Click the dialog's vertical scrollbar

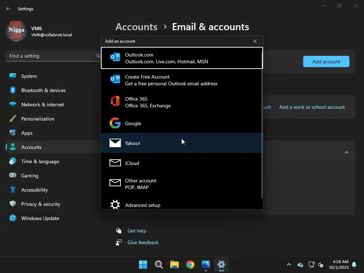(262, 125)
